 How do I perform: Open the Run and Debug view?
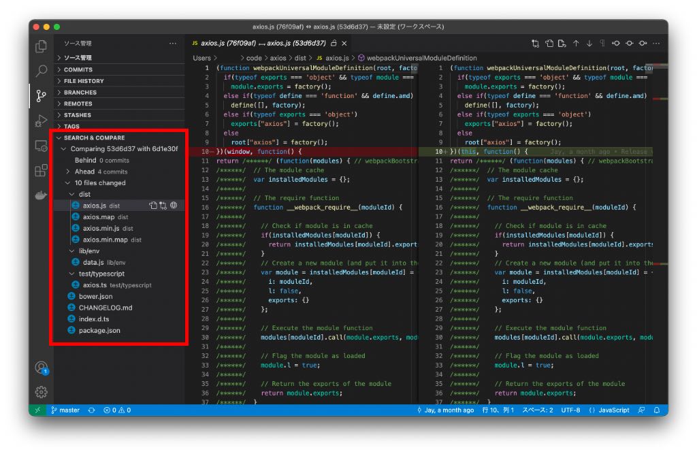[x=41, y=121]
